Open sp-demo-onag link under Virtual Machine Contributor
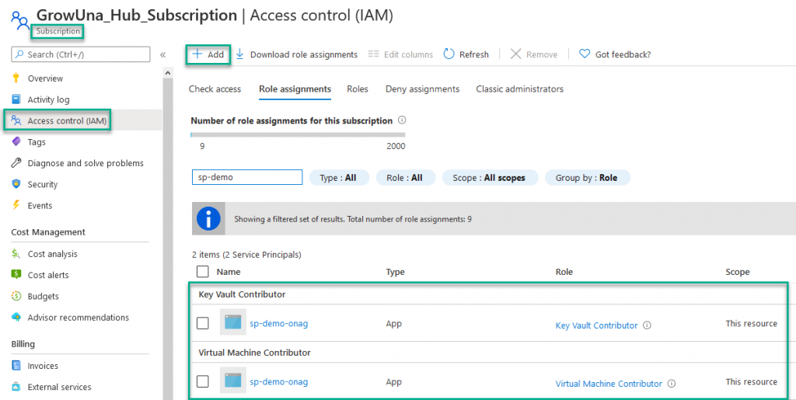This screenshot has width=796, height=400. (x=279, y=381)
